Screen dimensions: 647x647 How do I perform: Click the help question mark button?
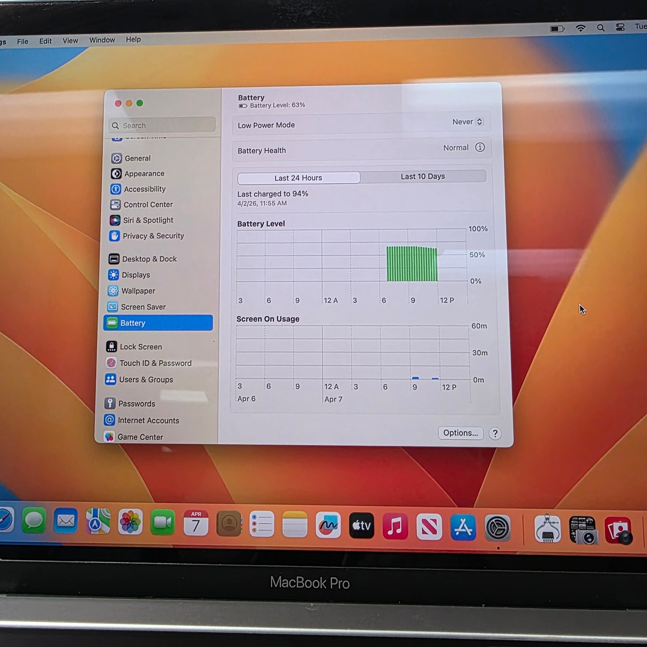tap(495, 433)
